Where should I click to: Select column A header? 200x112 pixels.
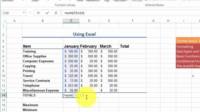(14, 21)
